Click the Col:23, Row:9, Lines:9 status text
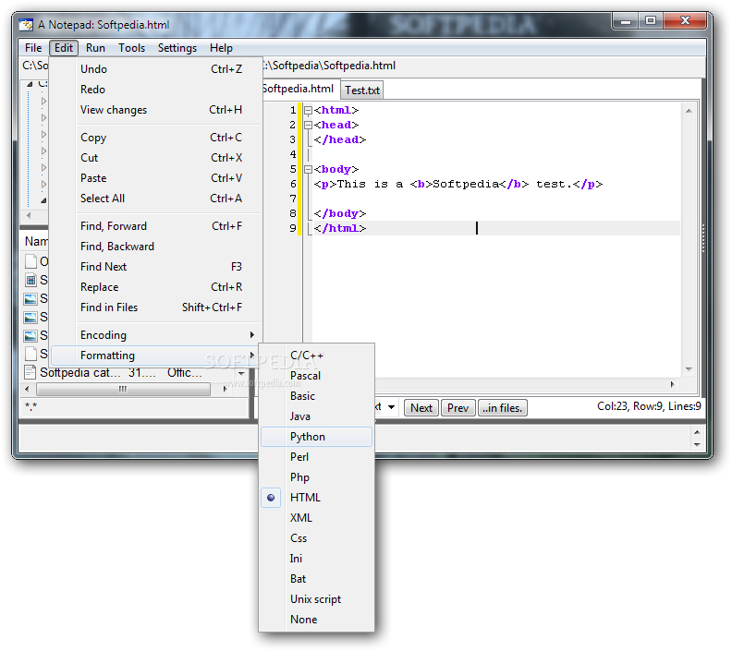 649,406
